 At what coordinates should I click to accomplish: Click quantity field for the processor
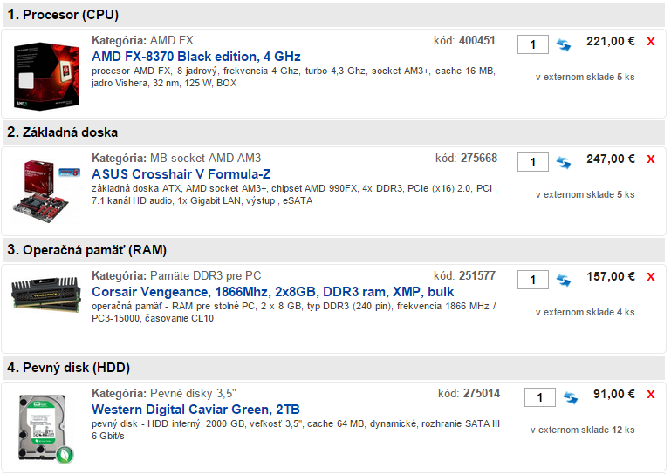[532, 44]
